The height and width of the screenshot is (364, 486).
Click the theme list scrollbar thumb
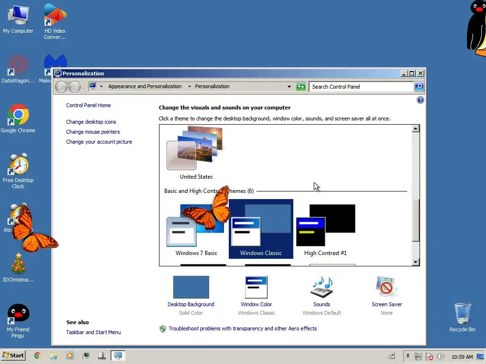click(x=416, y=220)
